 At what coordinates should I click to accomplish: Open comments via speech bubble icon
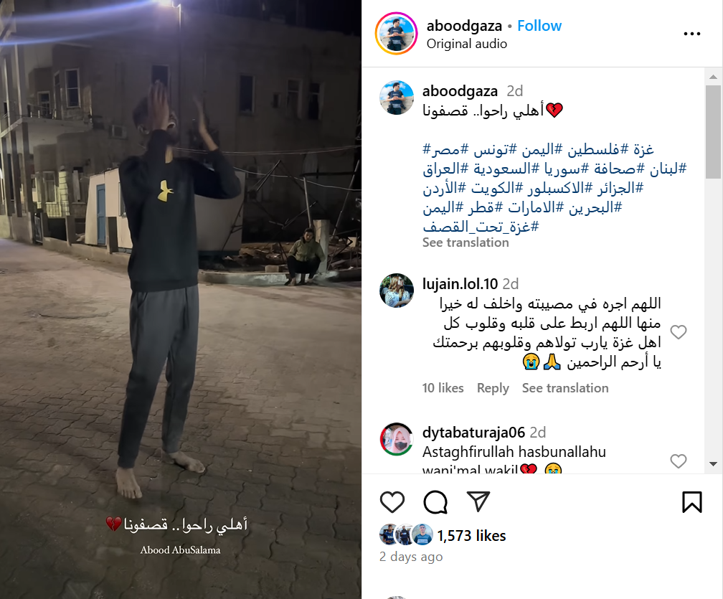tap(435, 501)
